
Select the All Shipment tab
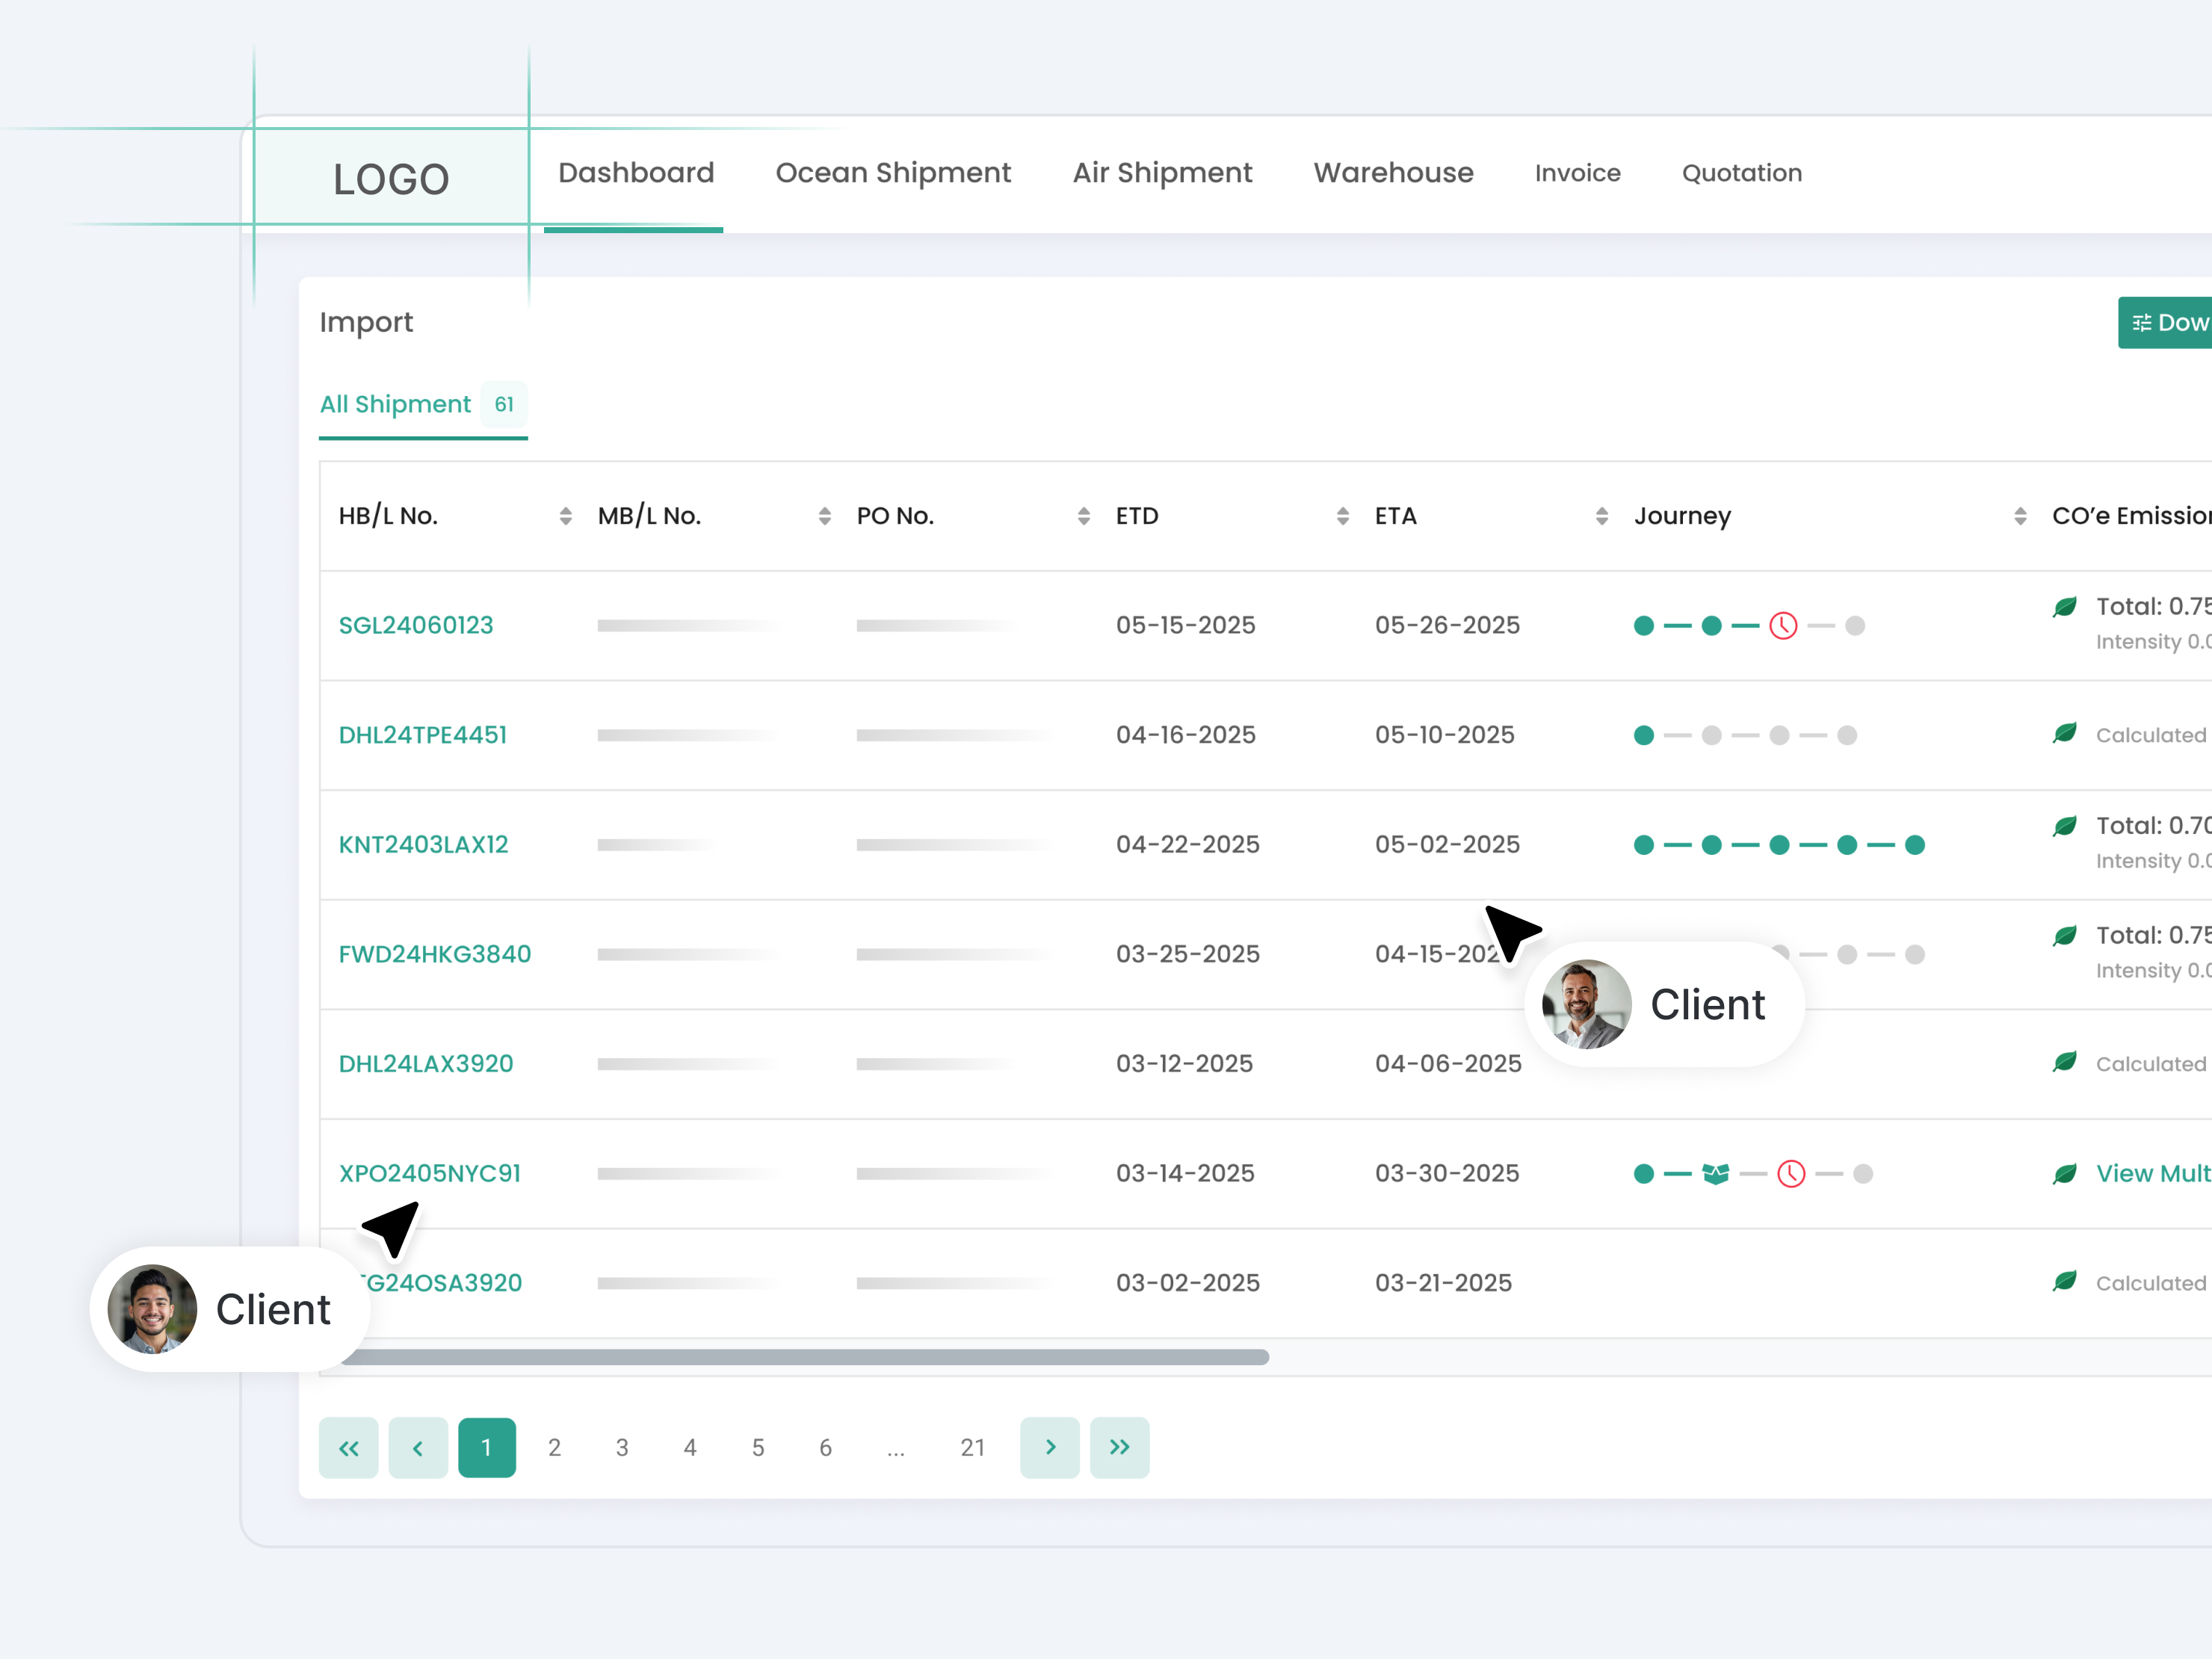point(396,404)
